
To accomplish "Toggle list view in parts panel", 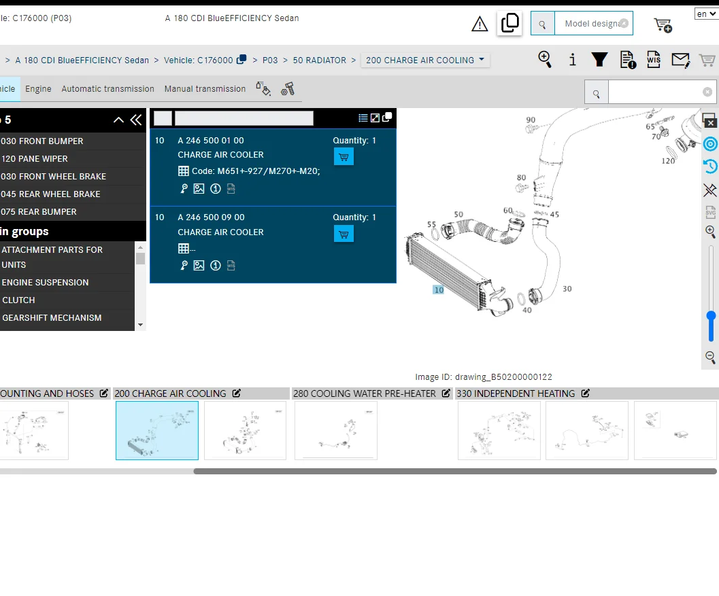I will [x=363, y=118].
